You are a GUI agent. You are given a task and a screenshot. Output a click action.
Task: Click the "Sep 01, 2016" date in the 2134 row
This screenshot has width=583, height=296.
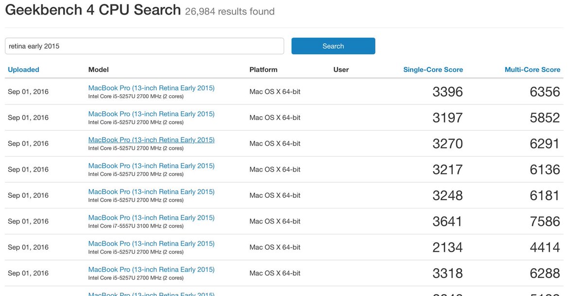[28, 247]
